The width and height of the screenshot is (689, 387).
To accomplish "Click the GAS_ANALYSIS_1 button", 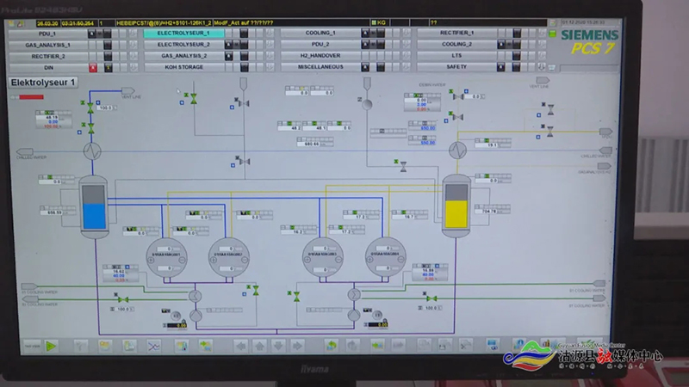I will click(x=48, y=44).
